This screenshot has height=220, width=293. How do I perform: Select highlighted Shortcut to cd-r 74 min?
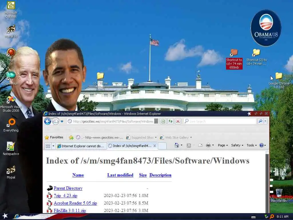point(234,59)
